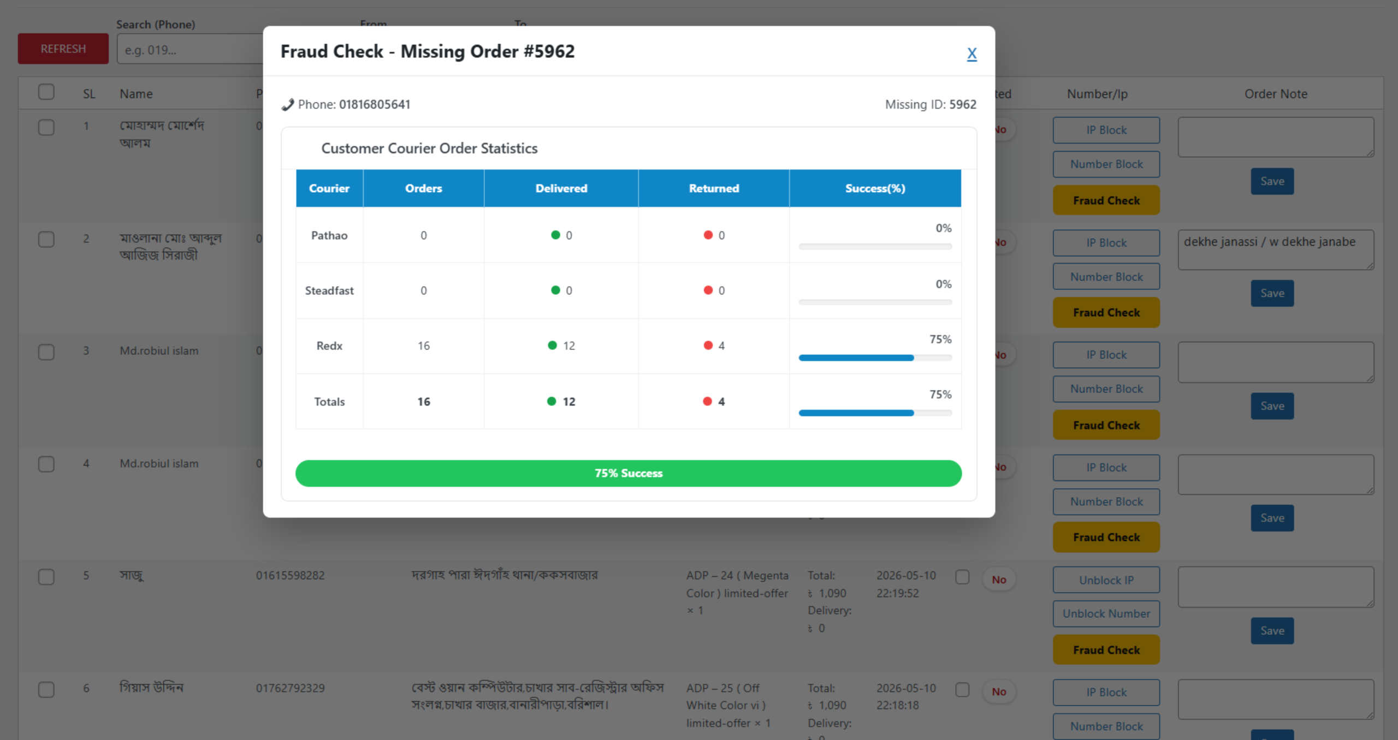Click IP Block in row 6

click(1106, 693)
